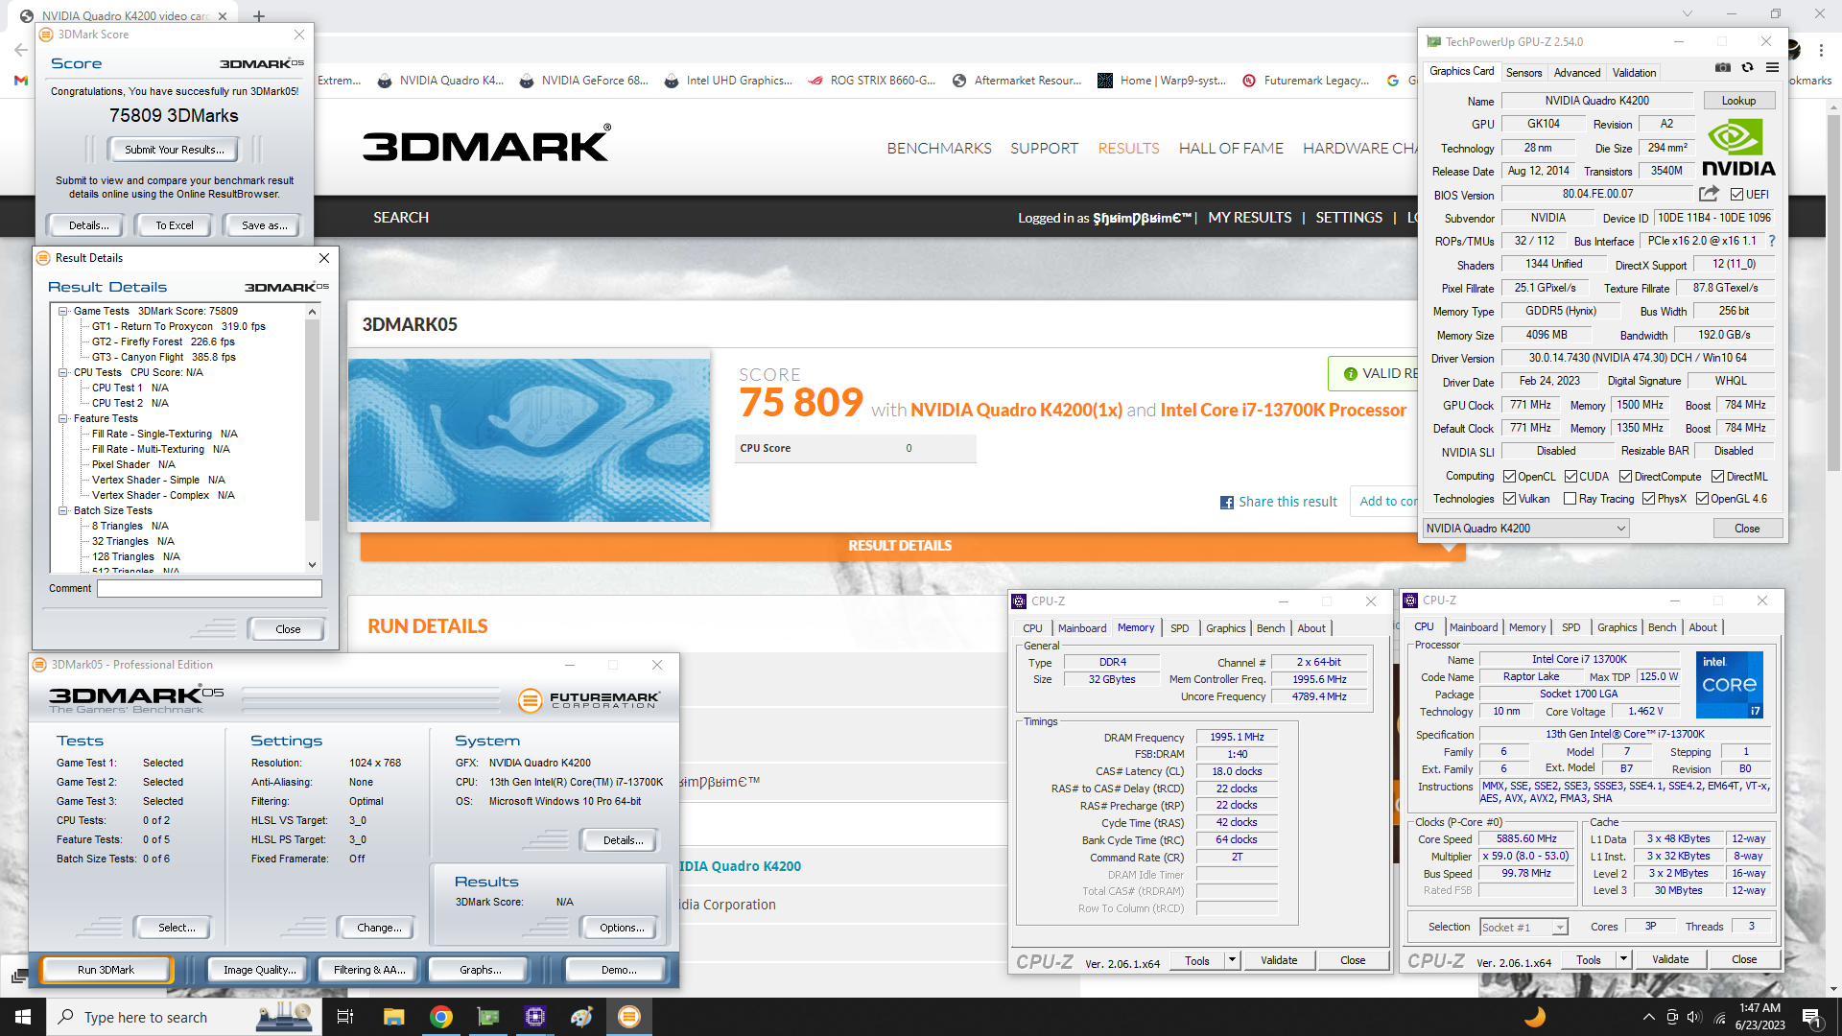Collapse the Game Tests tree node
The width and height of the screenshot is (1842, 1036).
[x=63, y=311]
